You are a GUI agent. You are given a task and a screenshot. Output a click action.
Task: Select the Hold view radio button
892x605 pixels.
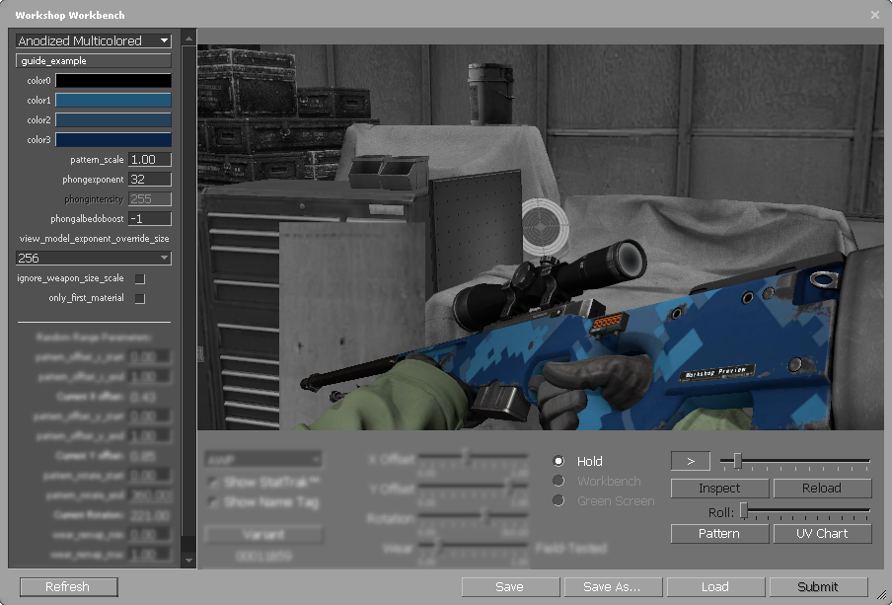pyautogui.click(x=558, y=461)
